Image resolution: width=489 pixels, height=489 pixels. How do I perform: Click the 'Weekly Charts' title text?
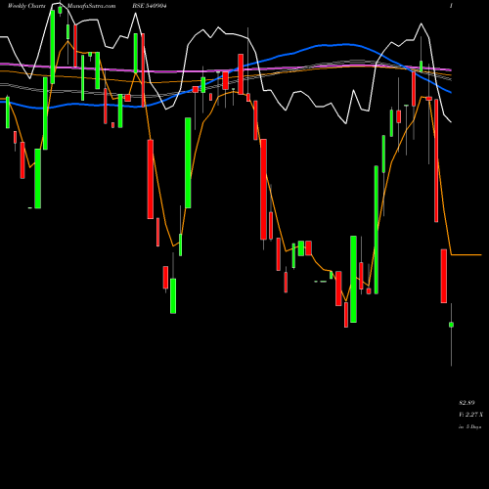26,6
